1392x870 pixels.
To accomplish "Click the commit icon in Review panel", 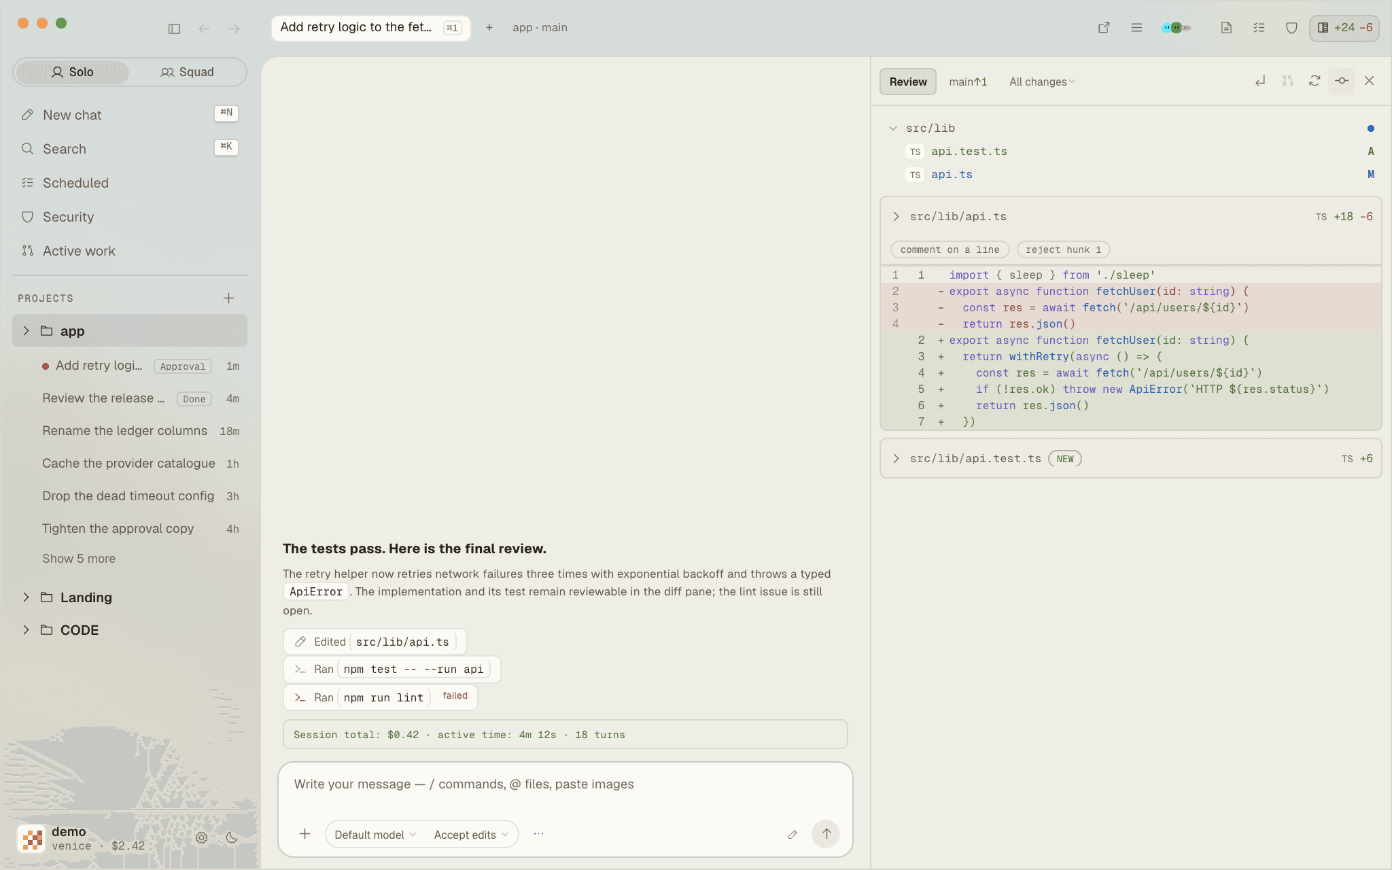I will click(x=1342, y=81).
